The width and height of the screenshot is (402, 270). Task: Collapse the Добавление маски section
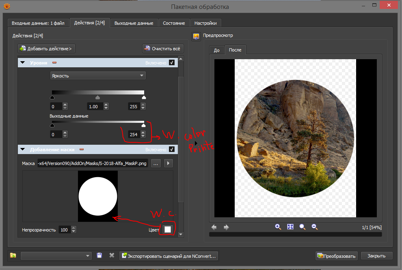coord(23,150)
